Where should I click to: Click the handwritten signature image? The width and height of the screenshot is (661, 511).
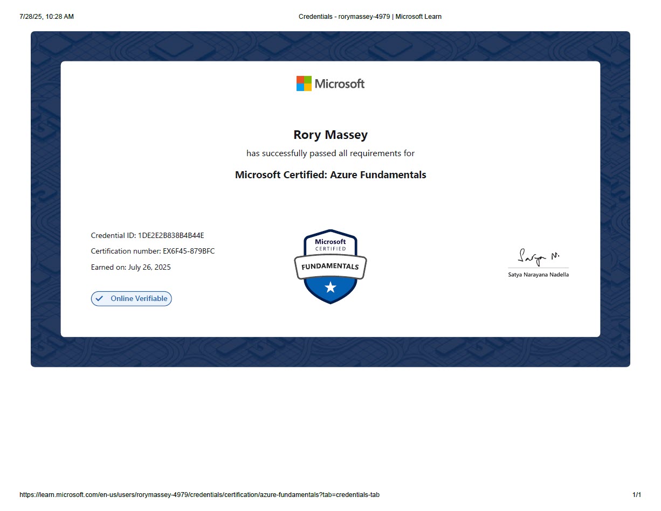538,257
